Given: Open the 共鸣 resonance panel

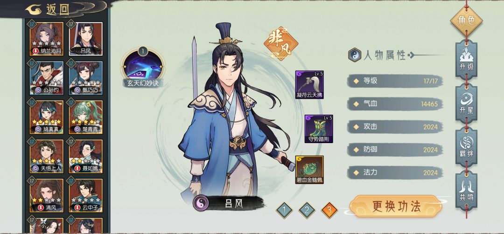Looking at the screenshot, I should tap(466, 190).
